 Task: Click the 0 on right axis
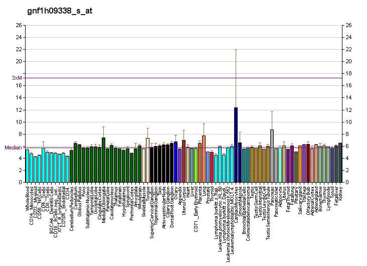(347, 182)
